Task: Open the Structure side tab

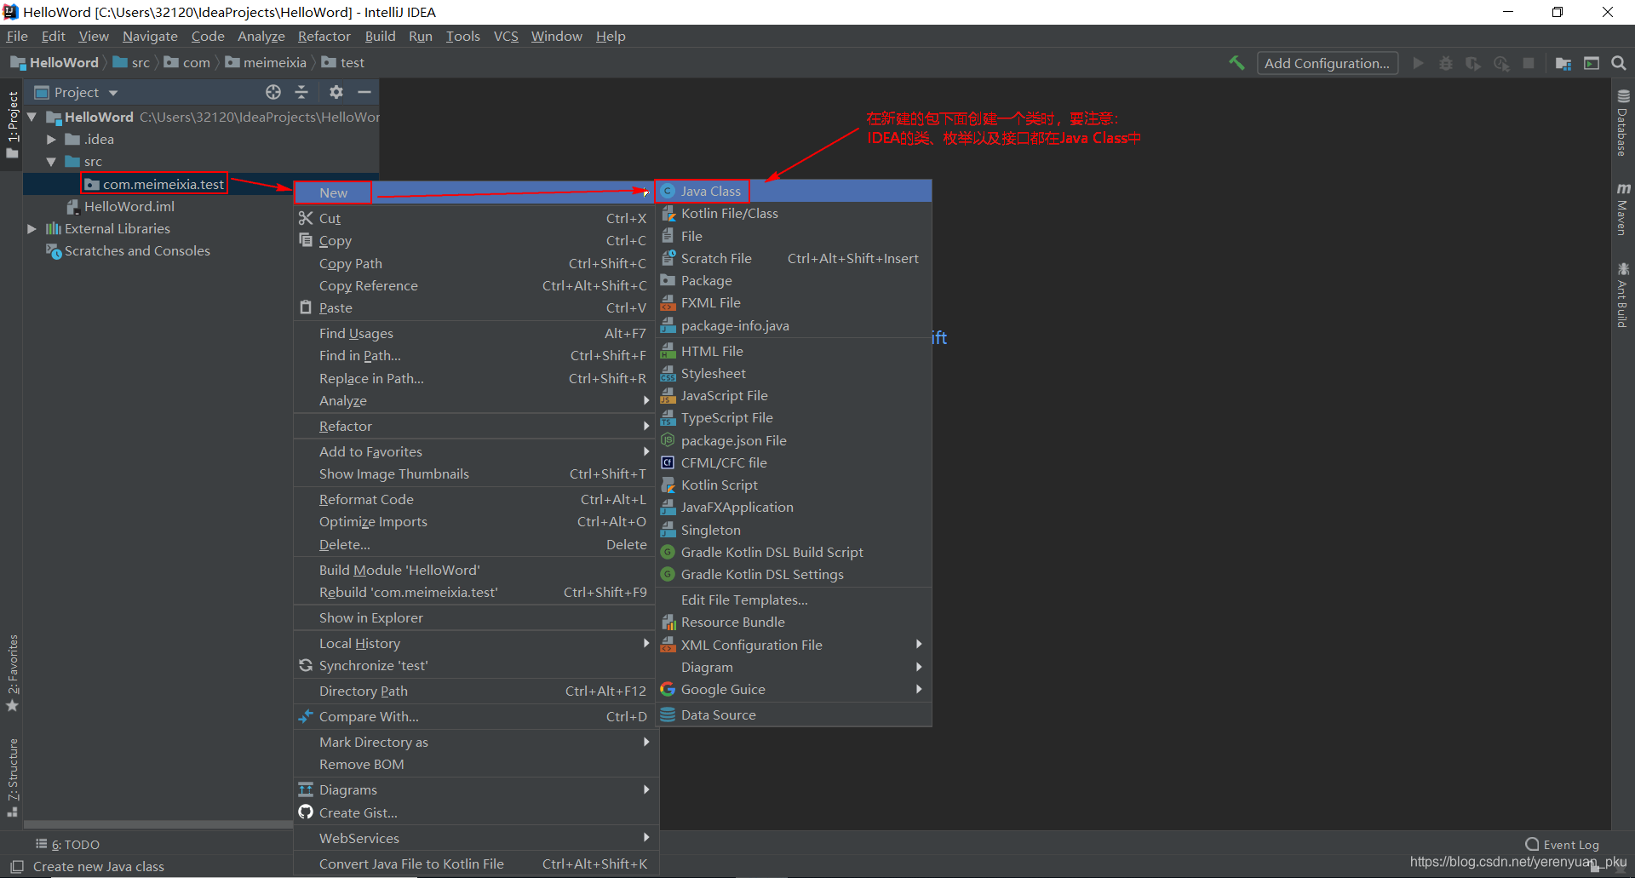Action: click(12, 777)
